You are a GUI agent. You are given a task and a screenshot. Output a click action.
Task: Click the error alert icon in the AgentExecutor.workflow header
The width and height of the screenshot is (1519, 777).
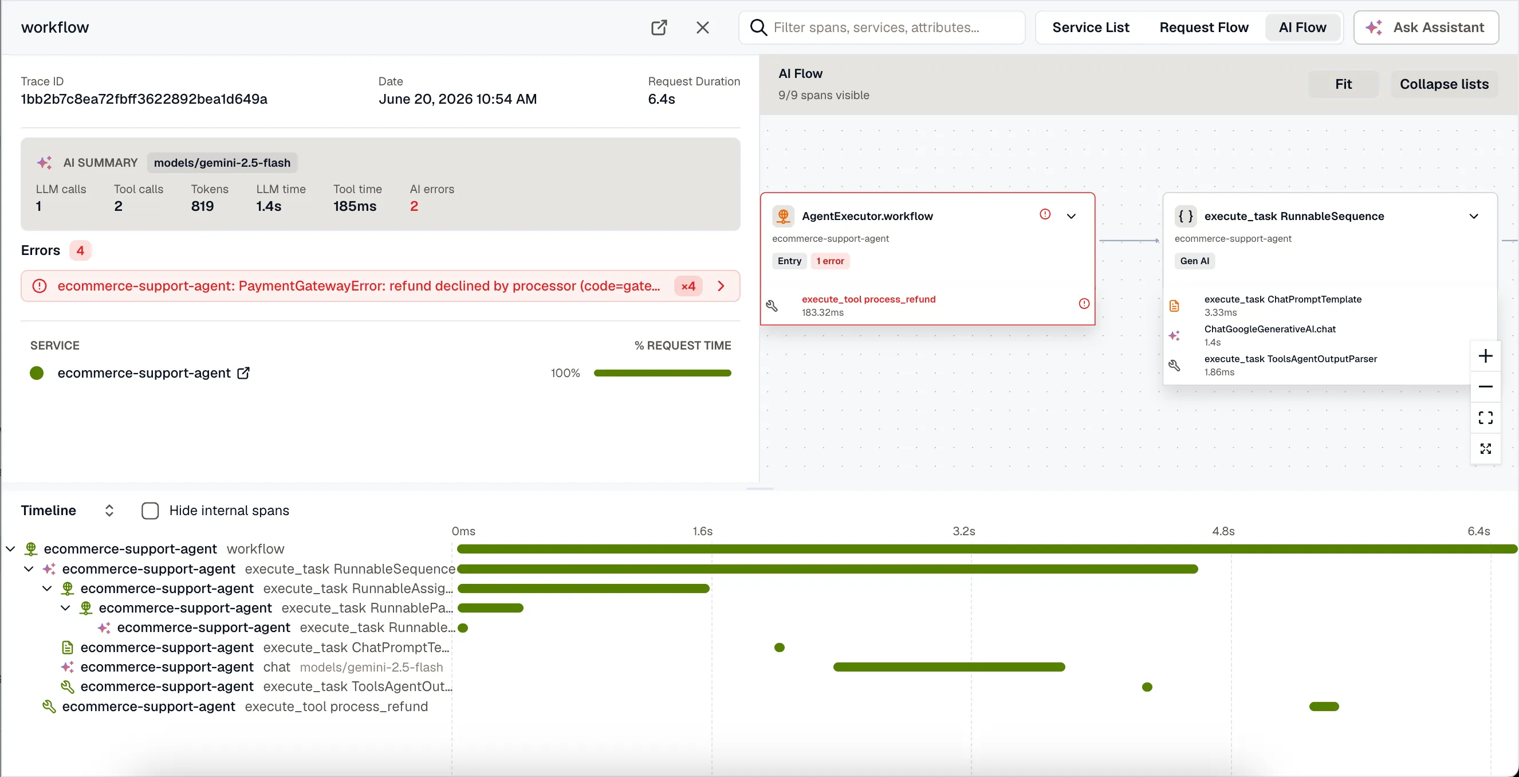1045,214
